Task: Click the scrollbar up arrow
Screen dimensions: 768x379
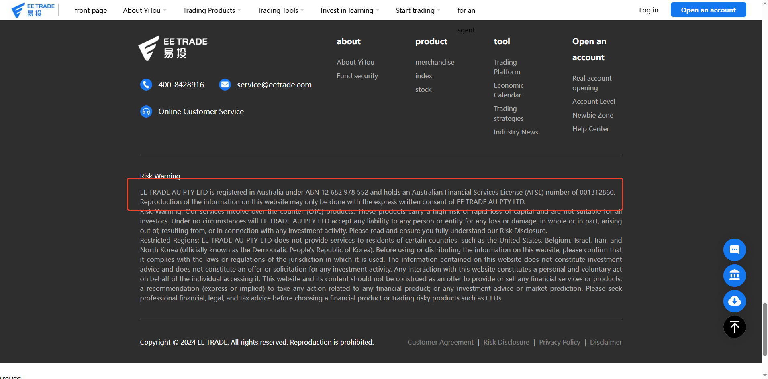Action: 765,3
